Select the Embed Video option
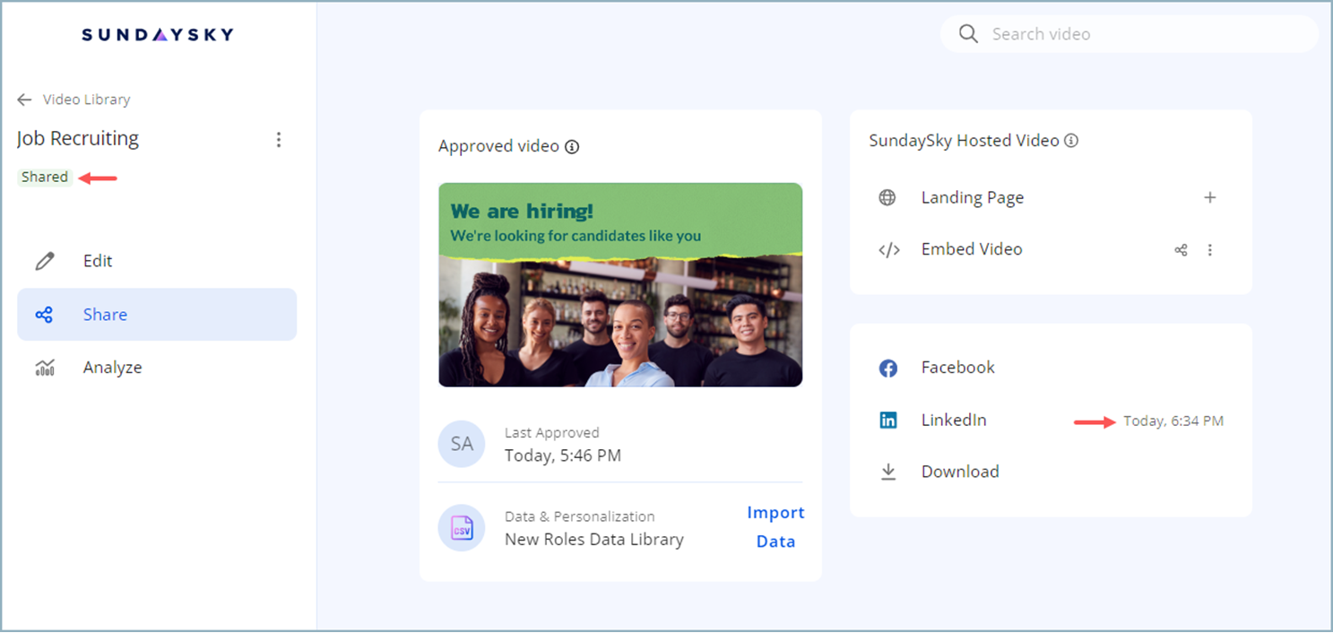The width and height of the screenshot is (1333, 633). tap(972, 249)
